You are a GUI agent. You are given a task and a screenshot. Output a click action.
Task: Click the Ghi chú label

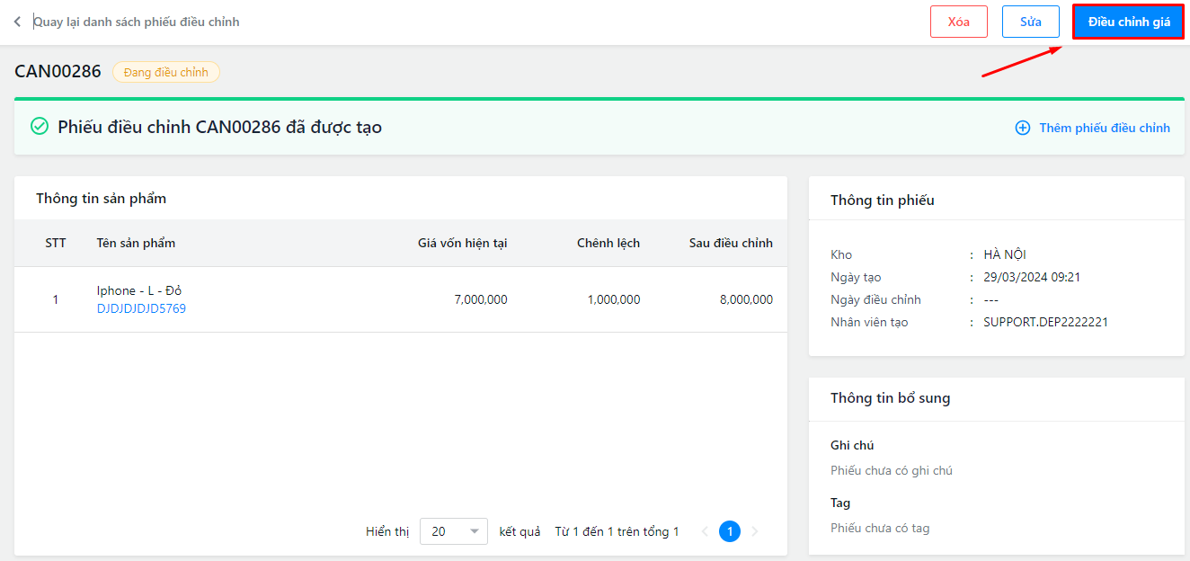click(852, 445)
